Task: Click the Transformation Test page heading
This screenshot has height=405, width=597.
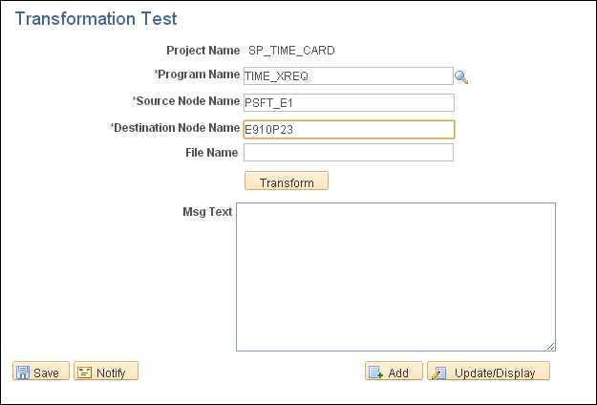Action: point(96,19)
